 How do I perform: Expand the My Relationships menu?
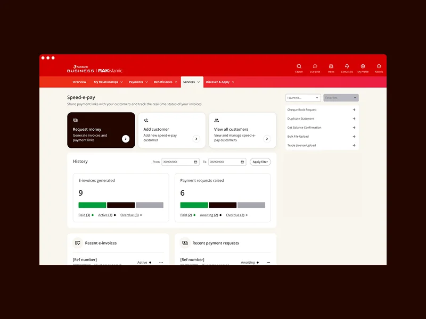108,82
